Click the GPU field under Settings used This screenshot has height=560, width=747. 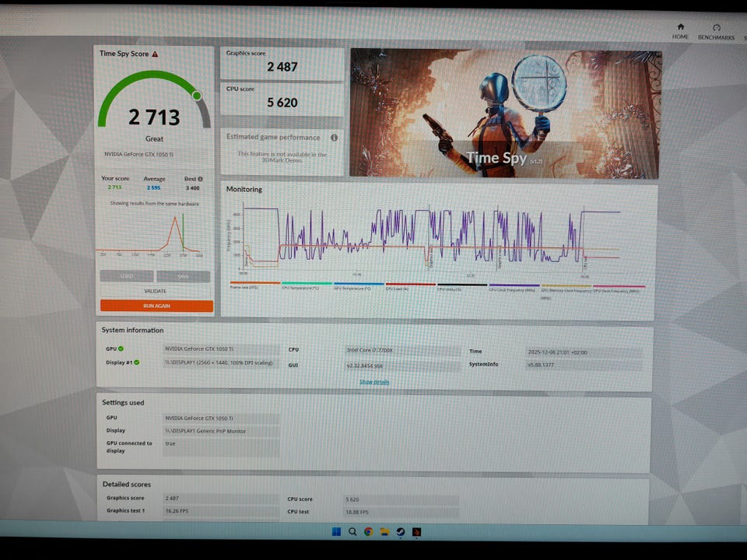pyautogui.click(x=221, y=418)
